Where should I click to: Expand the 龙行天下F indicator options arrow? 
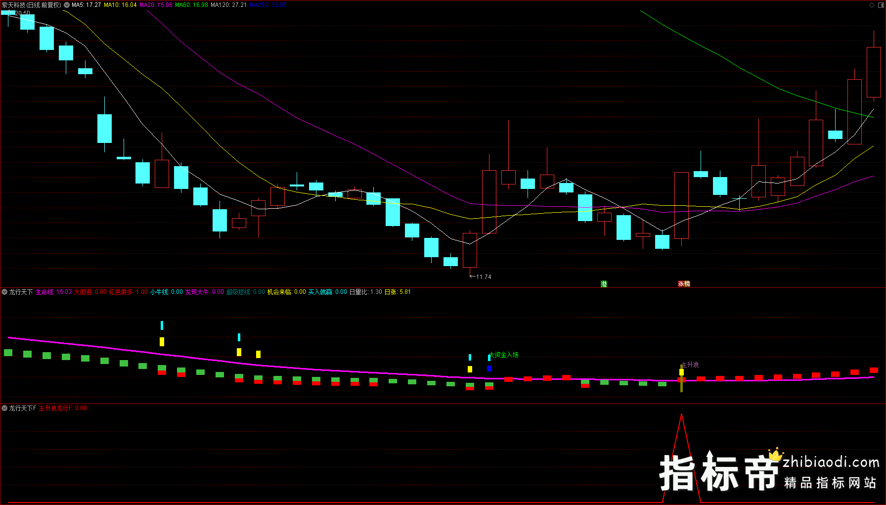4,408
